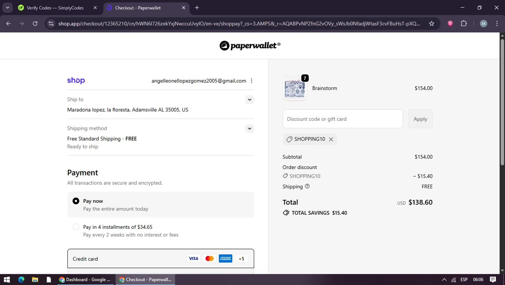
Task: Click the total amount $138.60
Action: [x=420, y=202]
